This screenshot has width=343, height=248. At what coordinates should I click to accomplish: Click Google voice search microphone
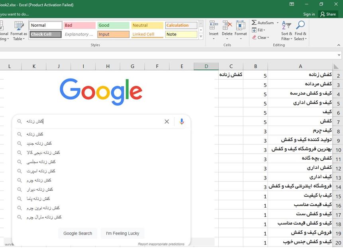pos(182,121)
